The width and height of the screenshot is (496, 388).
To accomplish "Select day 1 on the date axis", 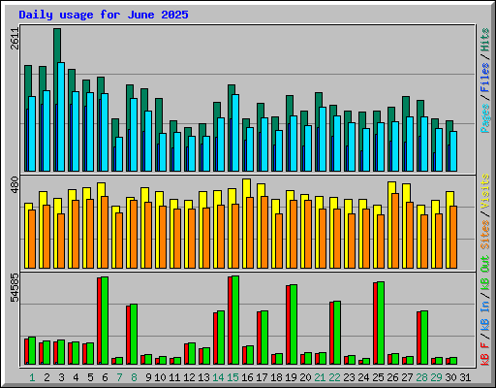I will tap(32, 377).
